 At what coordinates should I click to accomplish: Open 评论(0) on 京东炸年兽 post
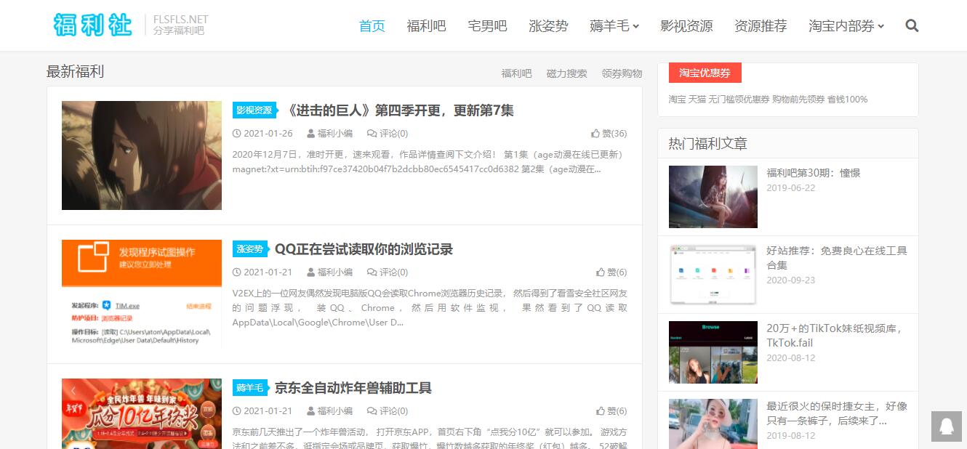tap(388, 411)
